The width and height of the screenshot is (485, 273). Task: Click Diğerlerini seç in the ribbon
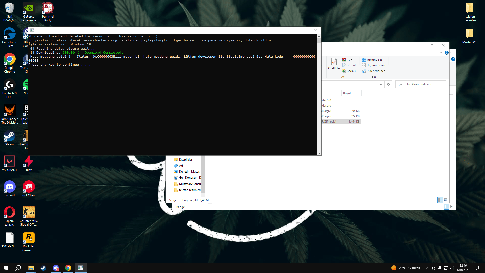click(x=373, y=71)
